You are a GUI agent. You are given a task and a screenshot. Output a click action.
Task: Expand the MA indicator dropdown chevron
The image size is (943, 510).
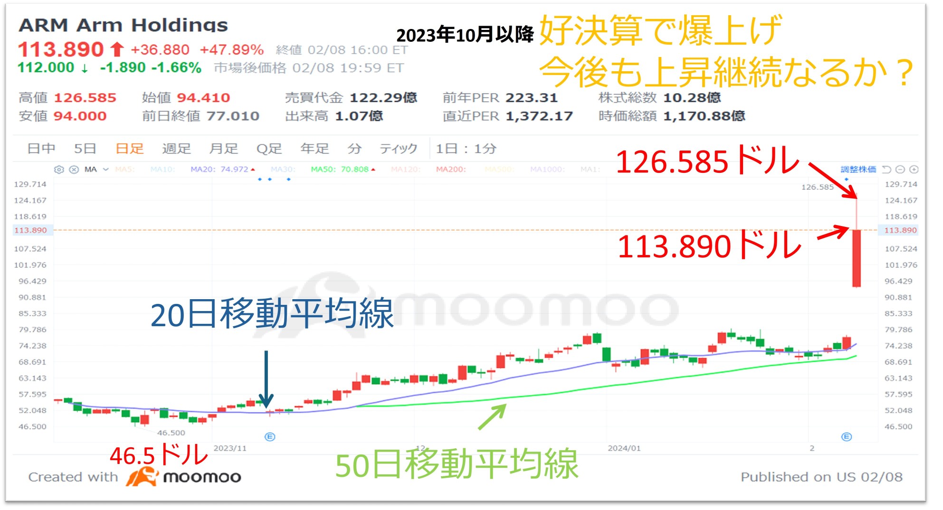point(106,170)
